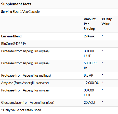The width and height of the screenshot is (118, 114).
Task: Click the asterisk beside 12,000 DU
Action: [102, 82]
